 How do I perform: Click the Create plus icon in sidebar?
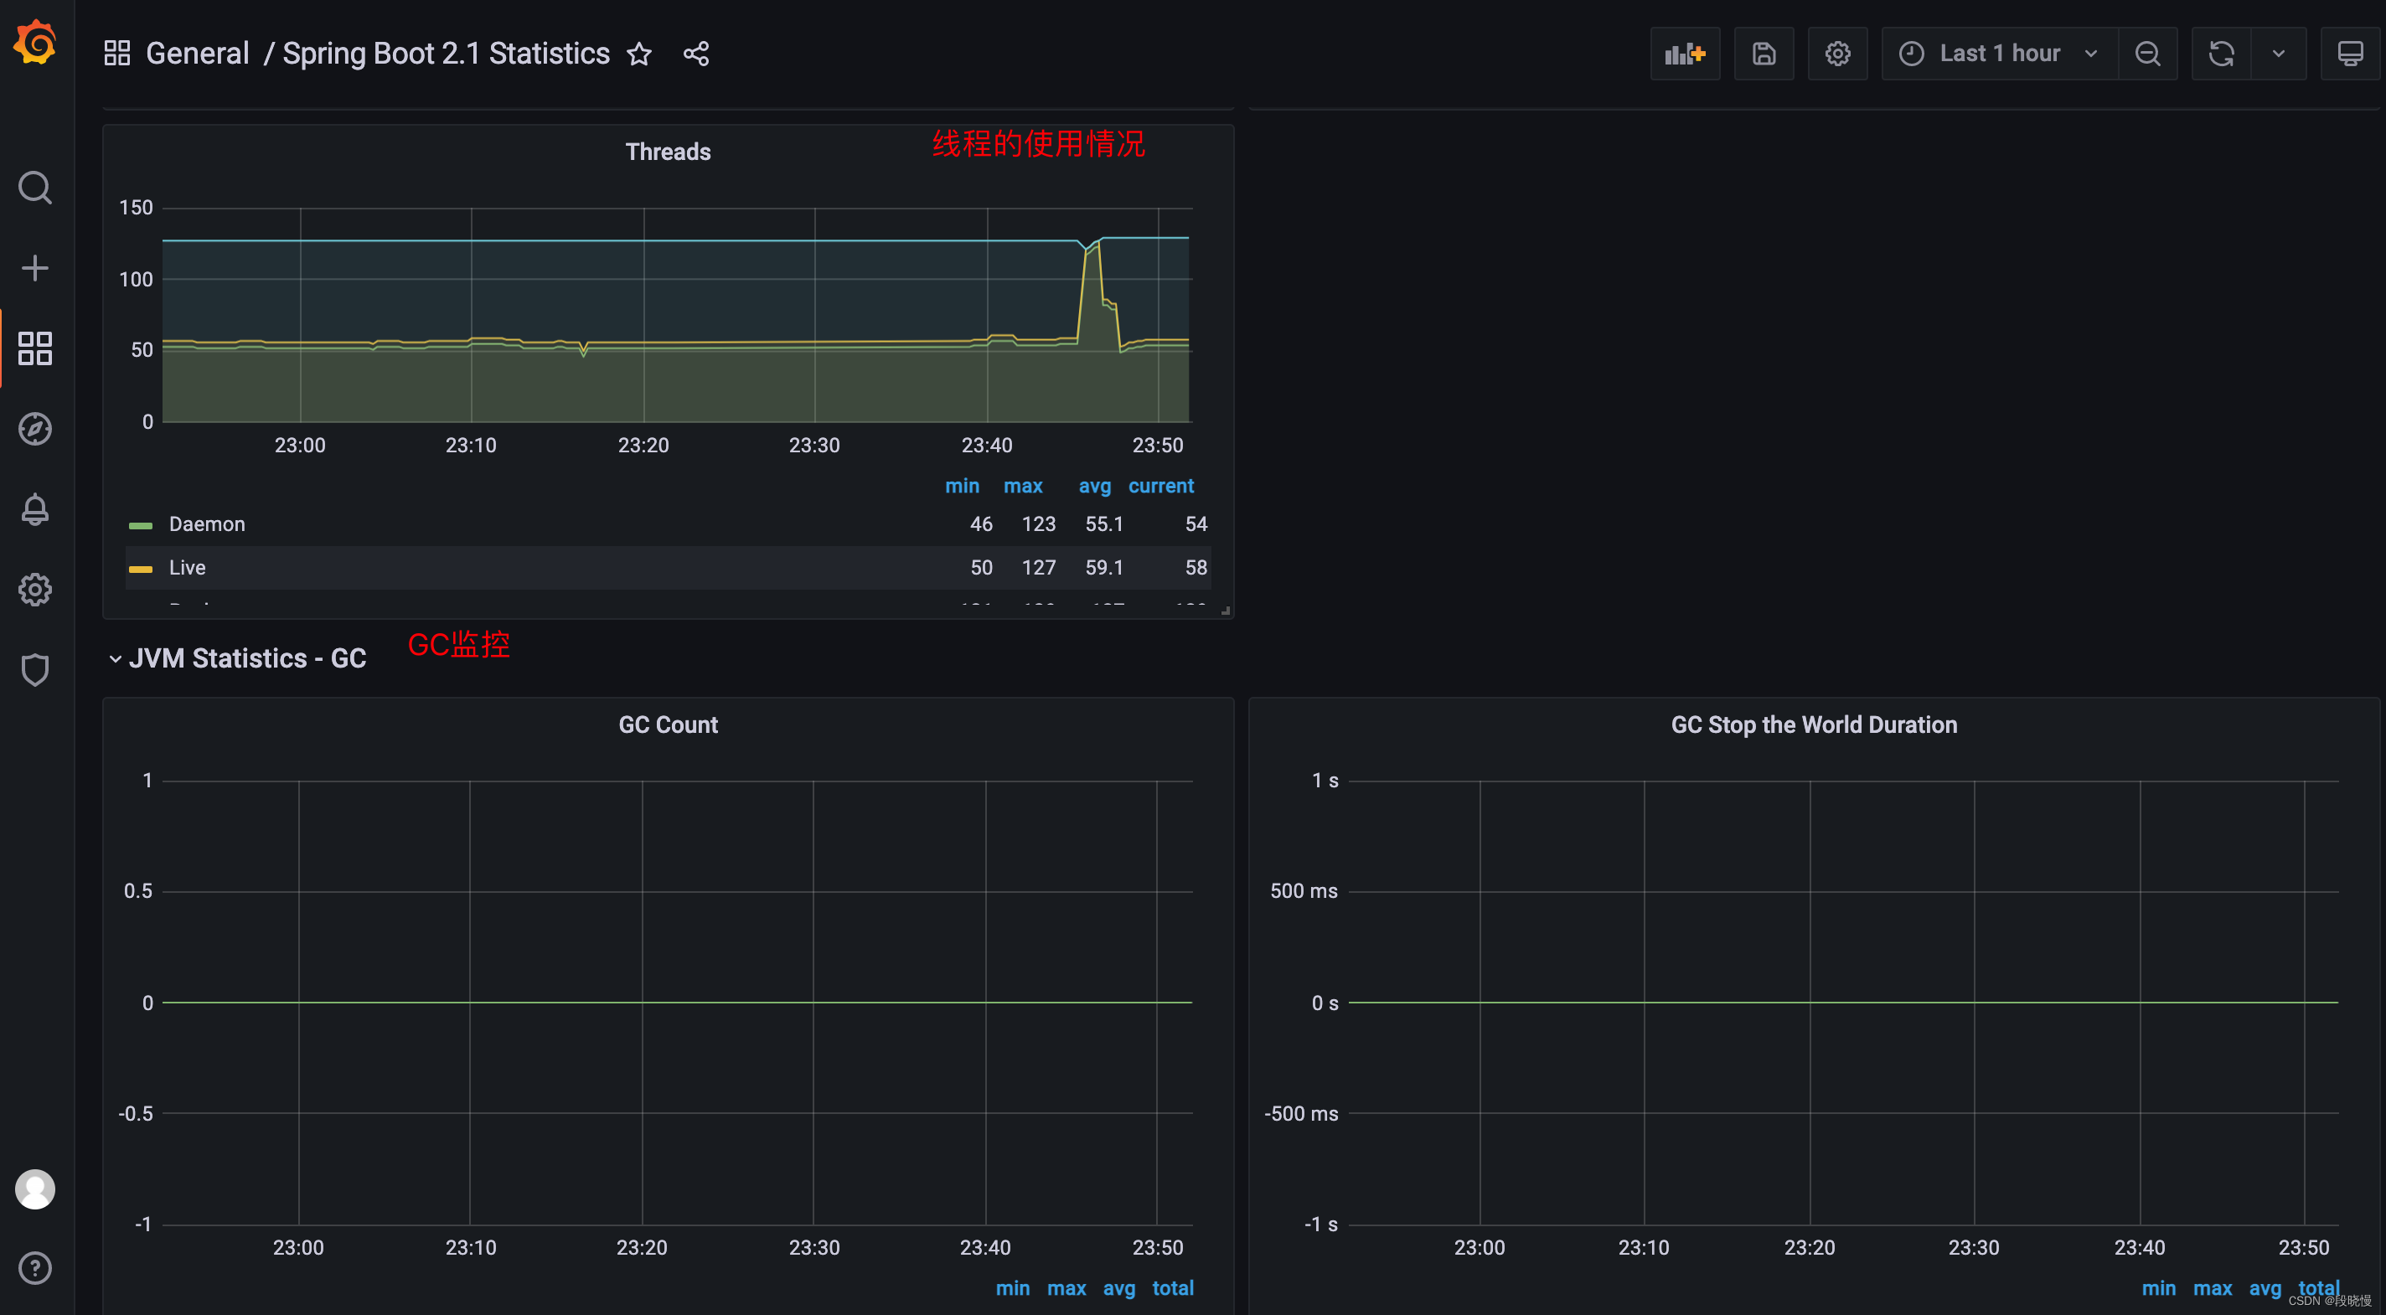pyautogui.click(x=35, y=269)
